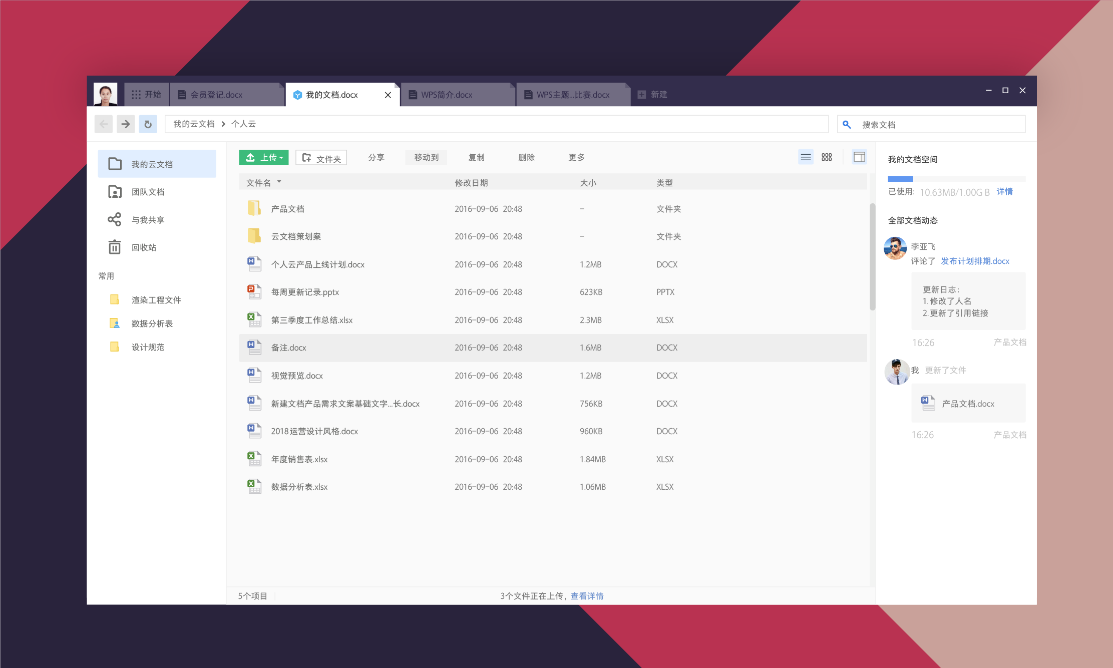This screenshot has height=668, width=1113.
Task: Click the forward navigation arrow
Action: tap(126, 124)
